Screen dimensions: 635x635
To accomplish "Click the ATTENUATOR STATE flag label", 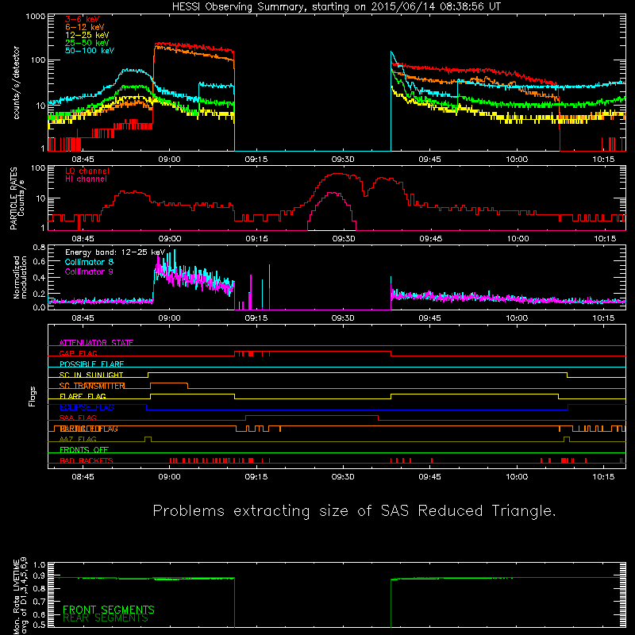I will (x=96, y=343).
